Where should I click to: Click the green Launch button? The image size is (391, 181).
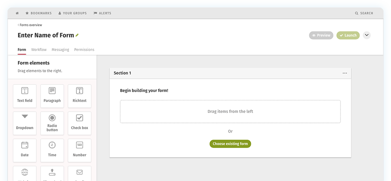348,36
